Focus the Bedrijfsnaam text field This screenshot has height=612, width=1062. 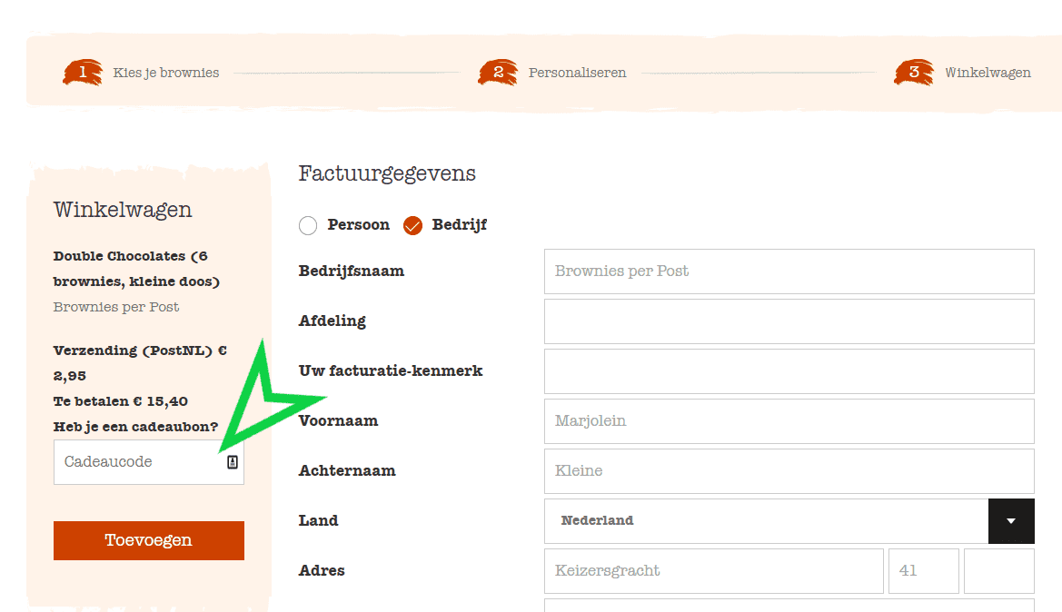[x=789, y=271]
